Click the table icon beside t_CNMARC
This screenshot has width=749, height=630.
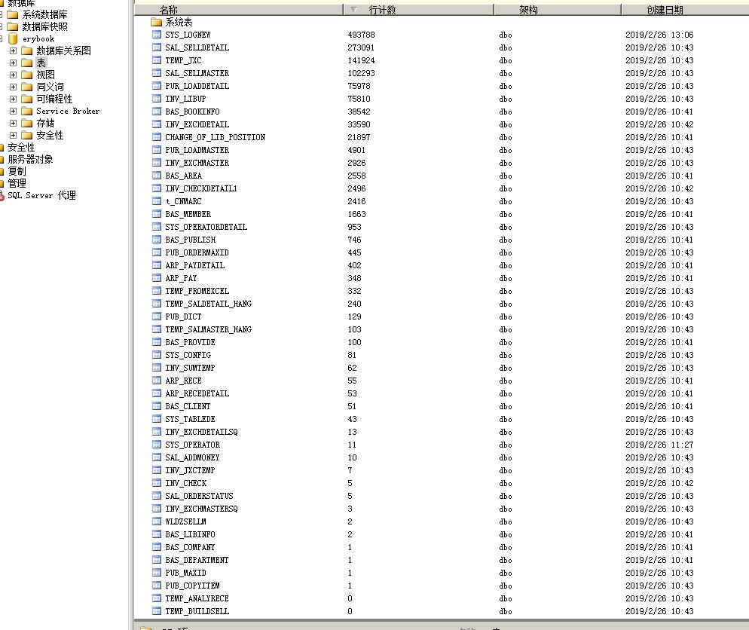point(156,201)
